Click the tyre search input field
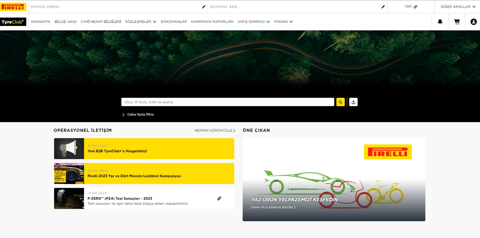 click(227, 102)
